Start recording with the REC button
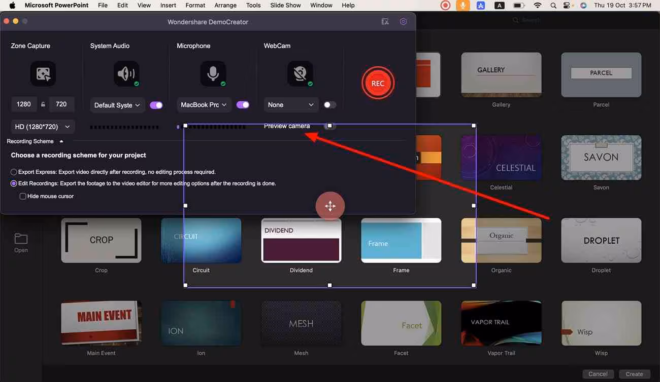This screenshot has width=660, height=382. (378, 83)
